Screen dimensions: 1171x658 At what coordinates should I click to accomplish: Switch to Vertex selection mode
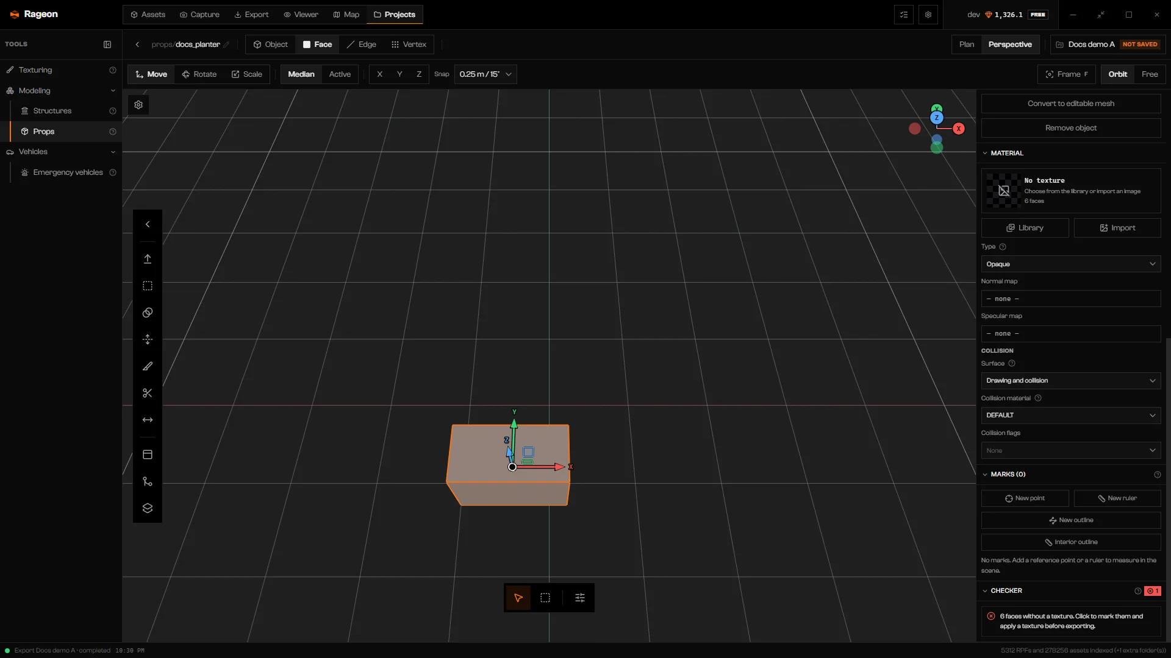click(409, 44)
